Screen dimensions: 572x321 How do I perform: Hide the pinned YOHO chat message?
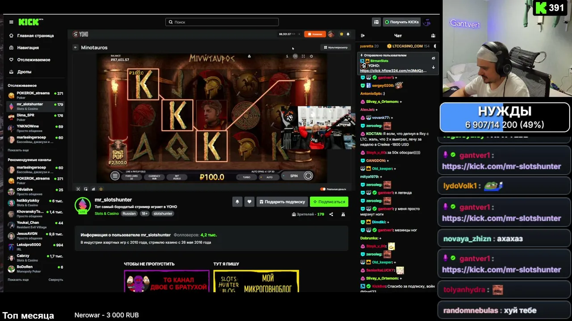click(433, 58)
